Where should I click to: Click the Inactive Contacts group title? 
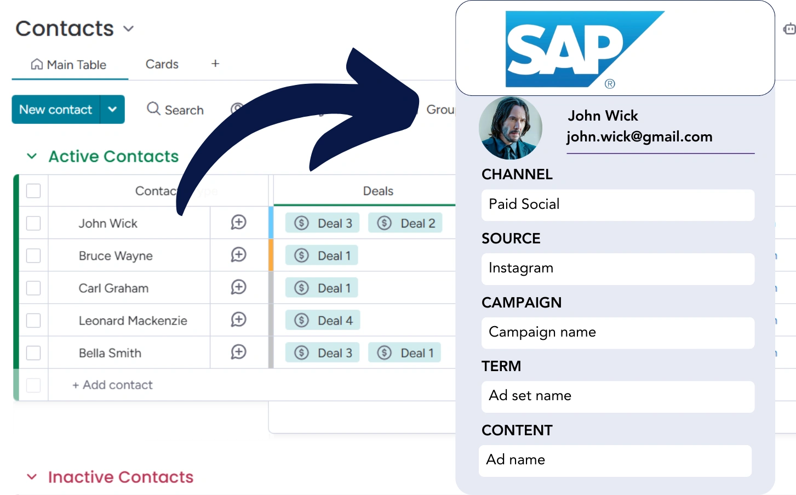[x=121, y=477]
